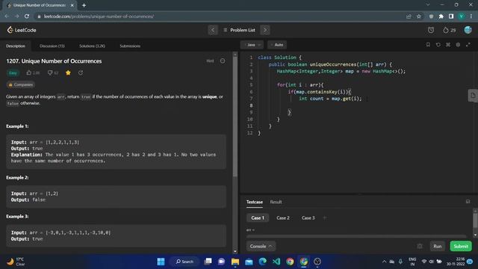Open the Java language dropdown
478x269 pixels.
pos(252,45)
